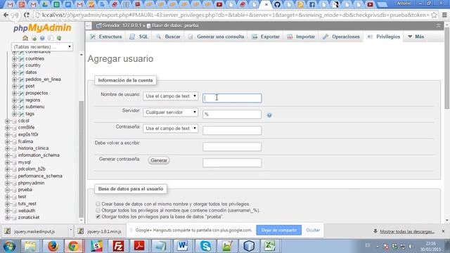Click 'Dejar de compartir' button
This screenshot has height=253, width=450.
click(278, 230)
